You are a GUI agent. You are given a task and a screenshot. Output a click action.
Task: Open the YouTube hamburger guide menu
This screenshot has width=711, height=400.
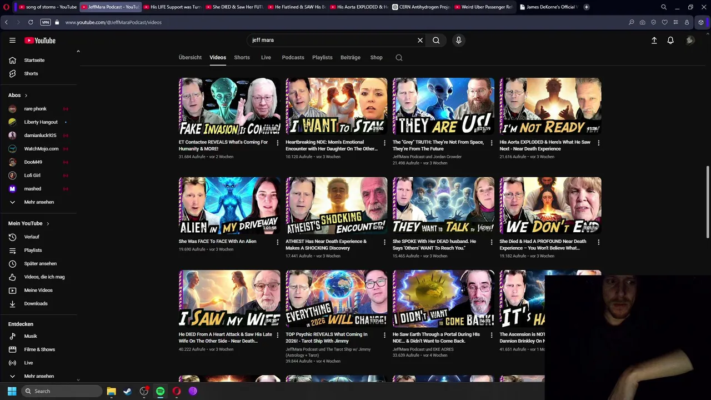tap(12, 40)
